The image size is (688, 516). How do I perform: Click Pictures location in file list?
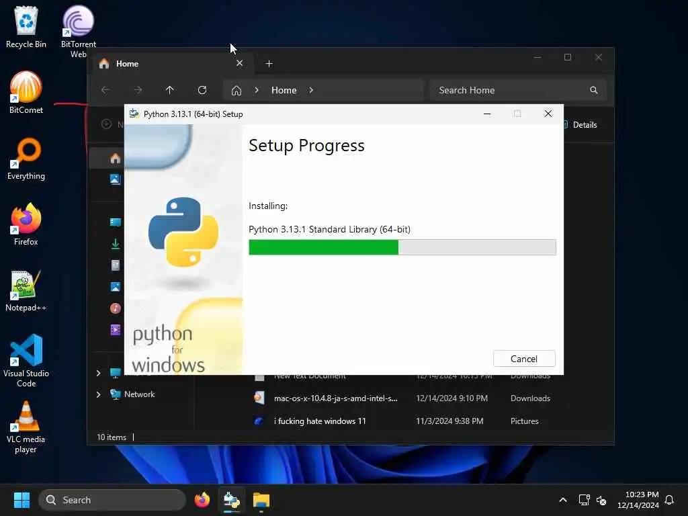pyautogui.click(x=524, y=421)
